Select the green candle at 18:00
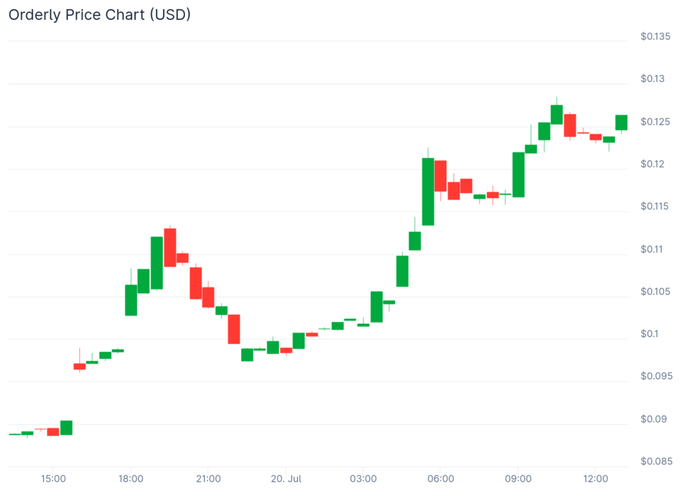 [x=131, y=300]
